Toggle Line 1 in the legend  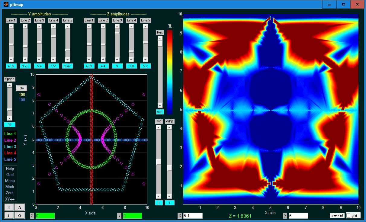(x=10, y=134)
